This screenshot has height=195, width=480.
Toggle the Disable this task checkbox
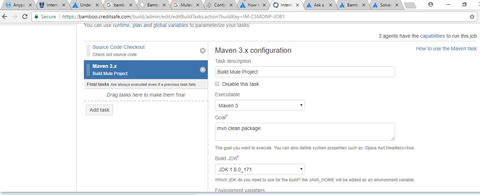217,84
